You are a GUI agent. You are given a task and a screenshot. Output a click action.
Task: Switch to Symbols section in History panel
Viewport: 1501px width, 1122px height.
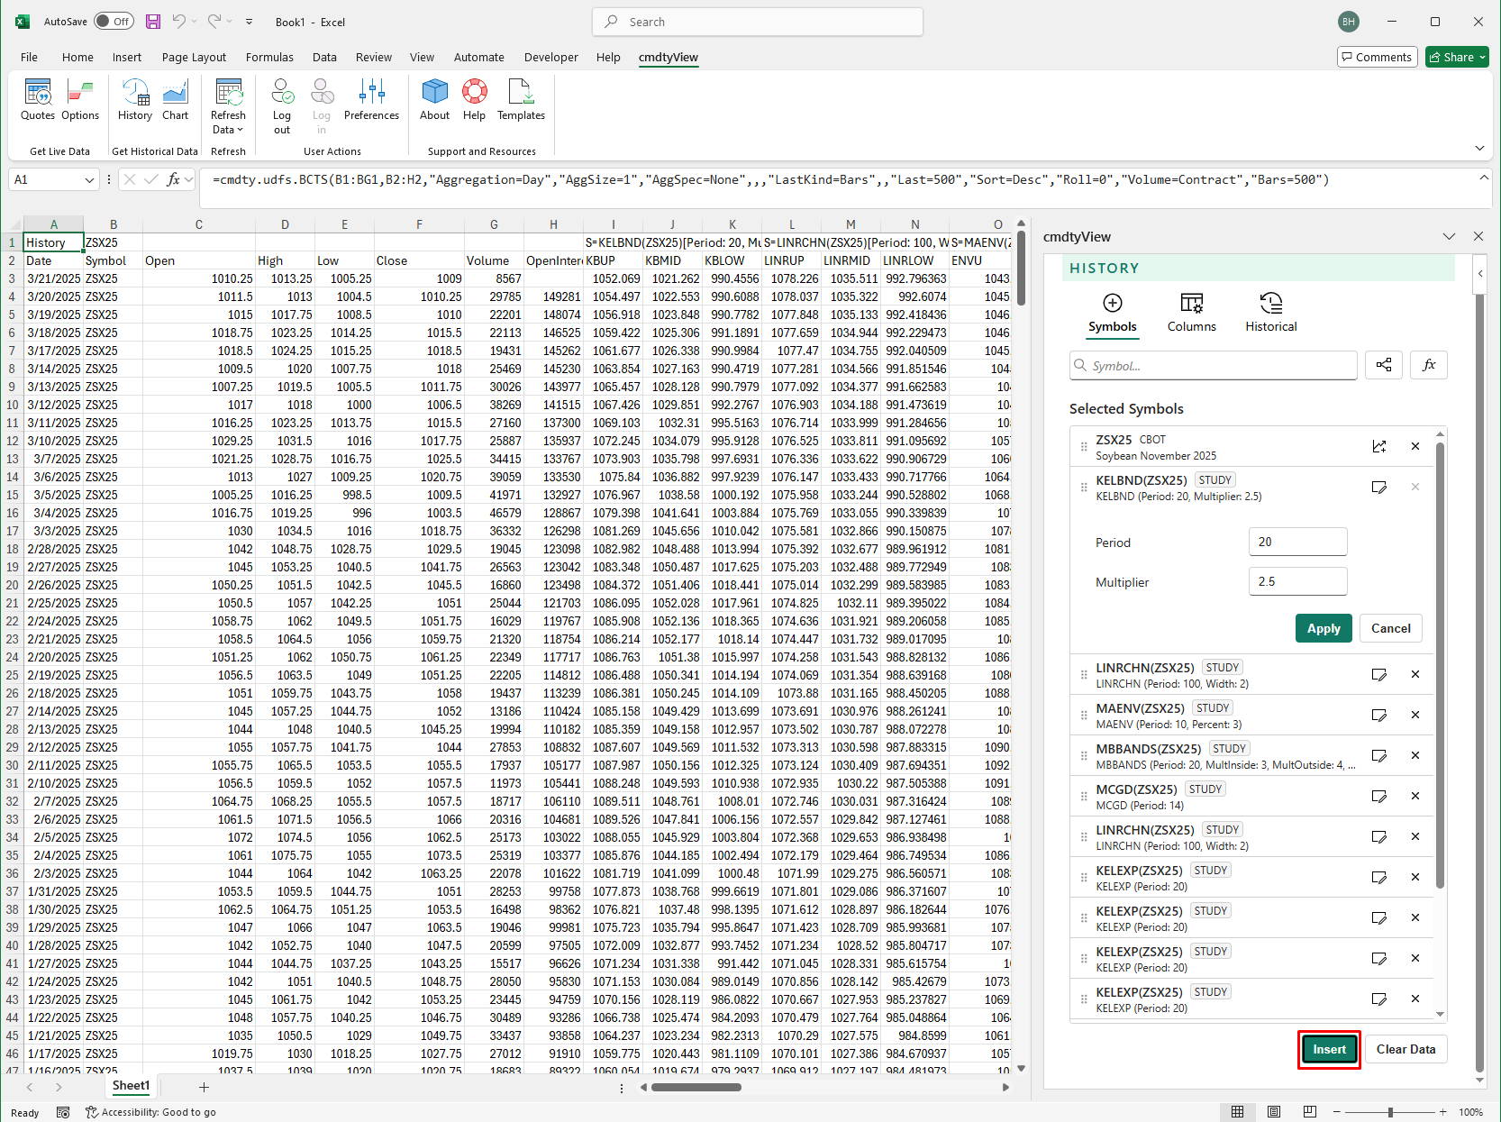[x=1113, y=314]
